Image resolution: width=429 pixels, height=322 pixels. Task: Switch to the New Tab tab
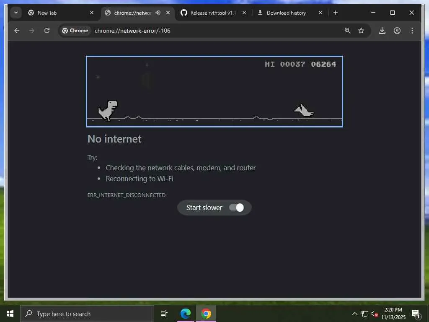pyautogui.click(x=61, y=13)
